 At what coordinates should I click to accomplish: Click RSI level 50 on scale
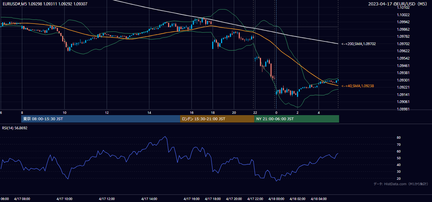pos(399,158)
